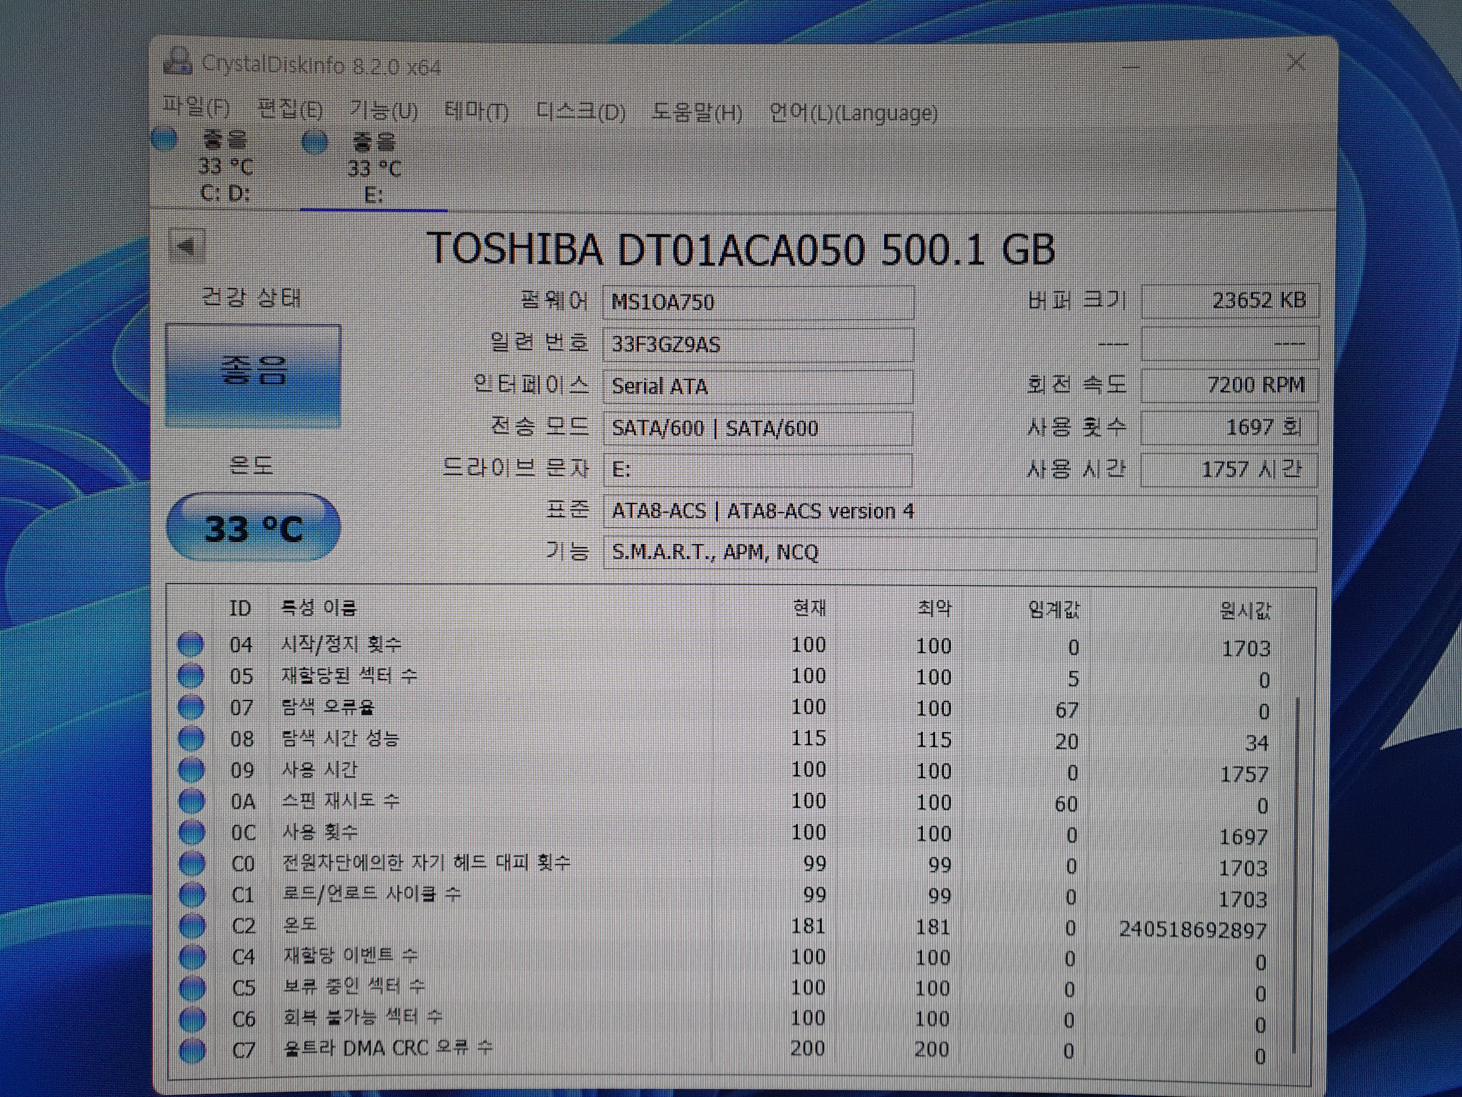Click the status dot for attribute 04
The image size is (1462, 1097).
(191, 645)
